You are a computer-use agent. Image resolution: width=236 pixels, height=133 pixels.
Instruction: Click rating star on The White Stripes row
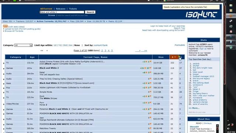tap(146, 96)
